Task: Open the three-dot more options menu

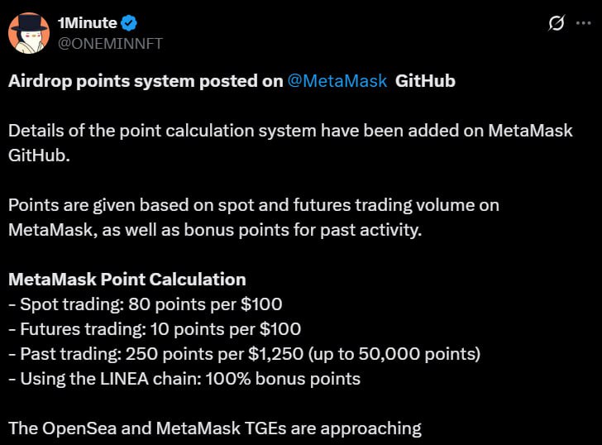Action: [x=584, y=25]
